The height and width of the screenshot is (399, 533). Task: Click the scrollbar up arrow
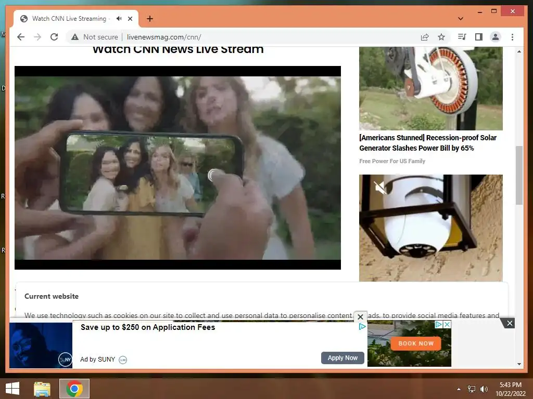point(519,51)
